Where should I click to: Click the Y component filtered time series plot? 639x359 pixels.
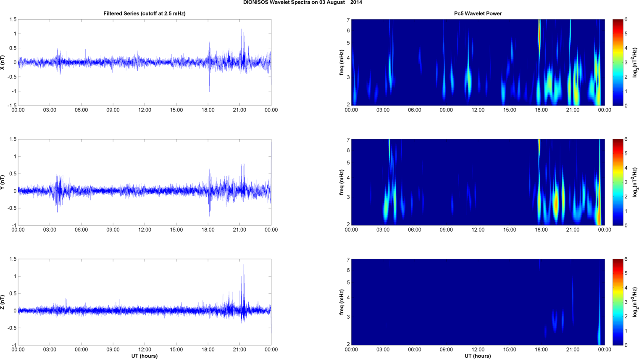(145, 182)
